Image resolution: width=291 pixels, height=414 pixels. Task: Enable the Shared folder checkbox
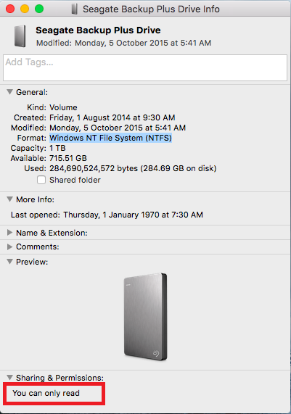[x=41, y=180]
